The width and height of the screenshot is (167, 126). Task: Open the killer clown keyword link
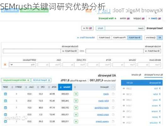point(103,101)
